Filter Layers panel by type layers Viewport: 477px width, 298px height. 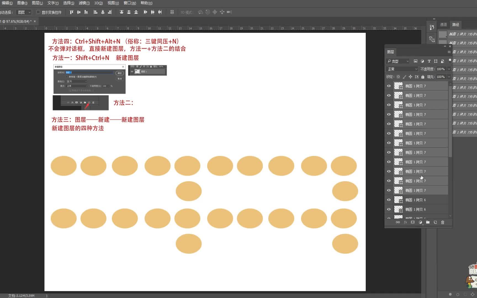coord(429,61)
